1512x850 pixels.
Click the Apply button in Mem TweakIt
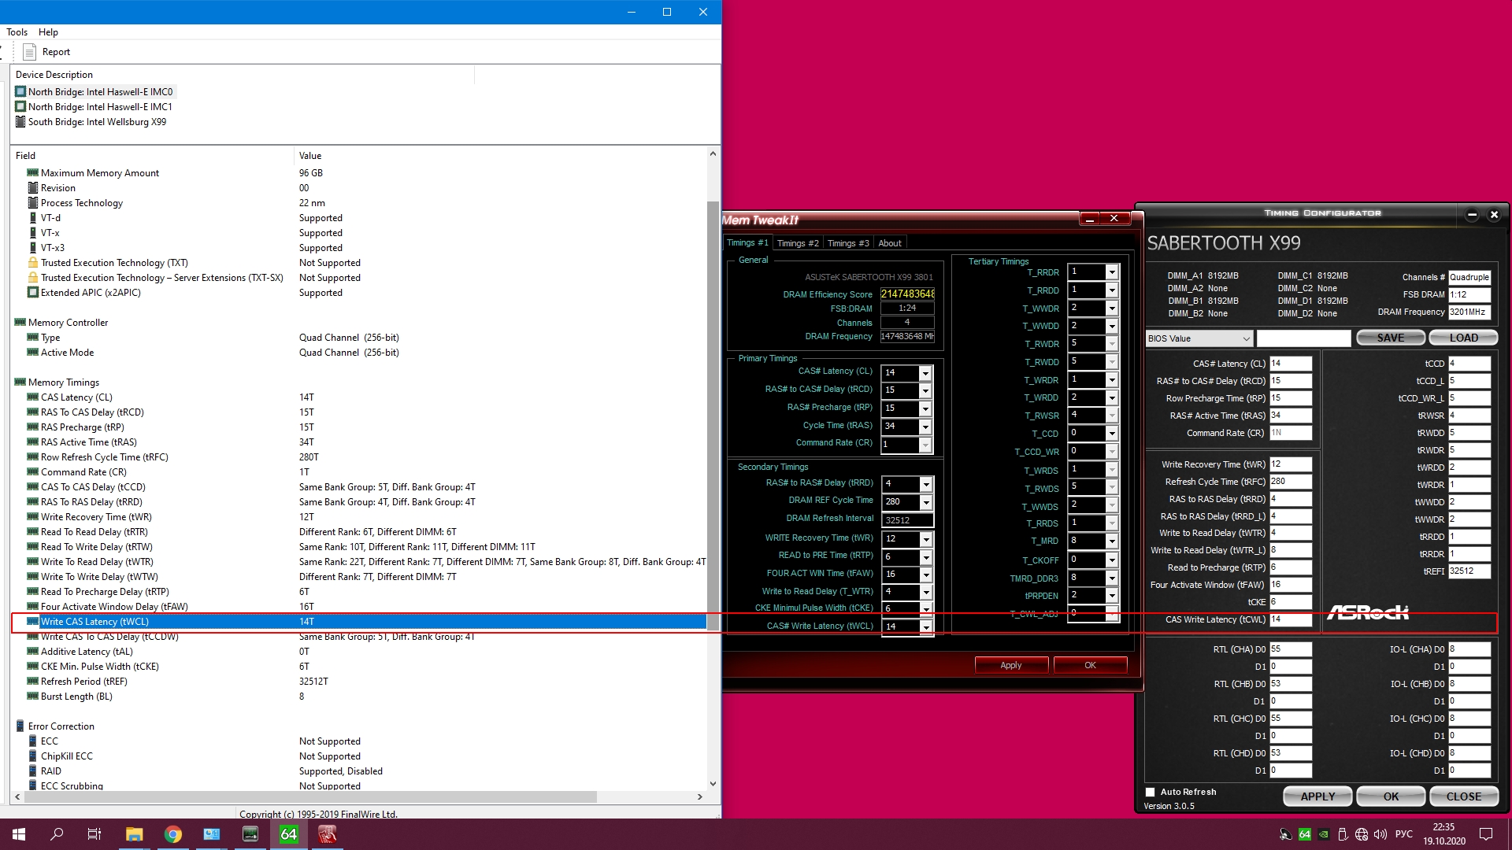[x=1011, y=665]
